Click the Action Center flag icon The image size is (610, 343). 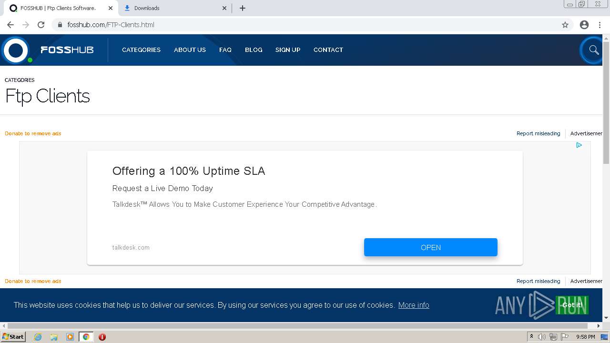565,337
